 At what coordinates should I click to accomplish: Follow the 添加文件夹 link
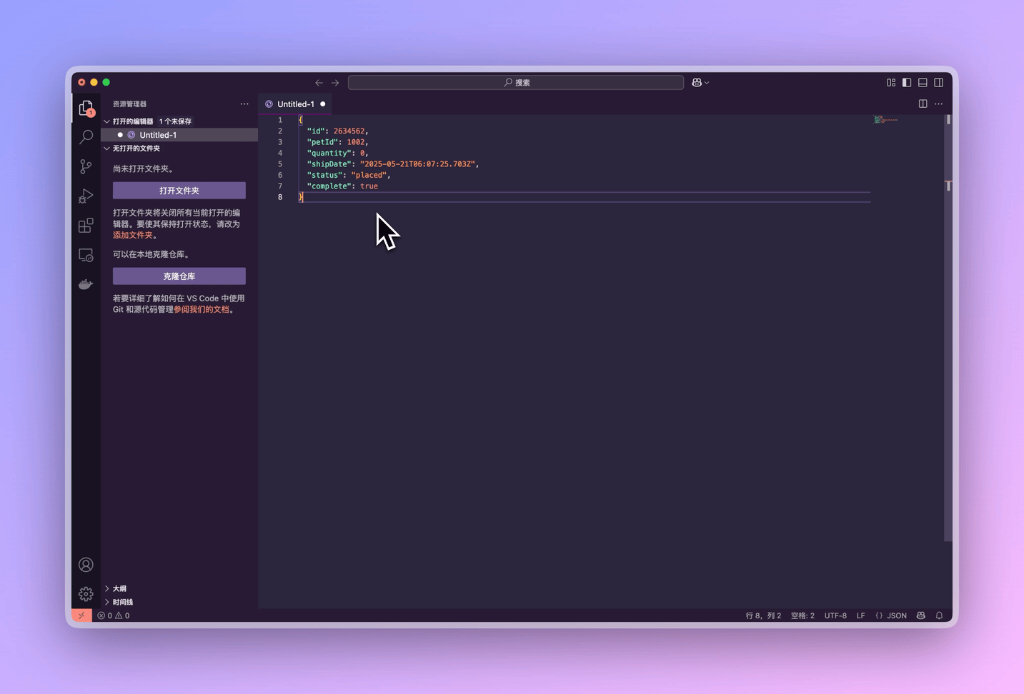[x=133, y=235]
